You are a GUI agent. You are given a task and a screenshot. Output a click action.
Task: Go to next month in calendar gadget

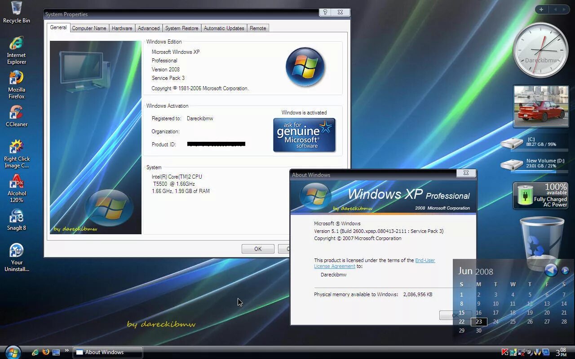(565, 271)
